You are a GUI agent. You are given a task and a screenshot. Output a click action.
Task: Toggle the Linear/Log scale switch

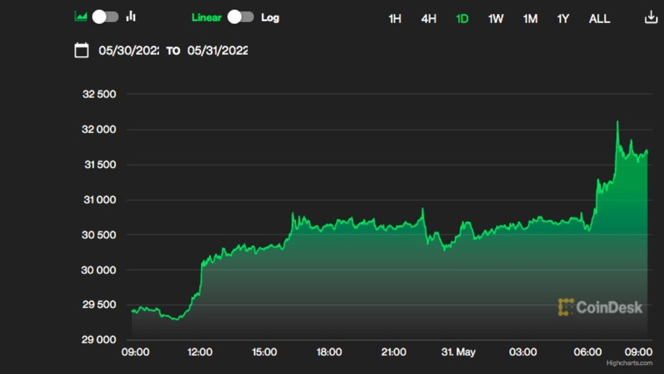click(241, 17)
